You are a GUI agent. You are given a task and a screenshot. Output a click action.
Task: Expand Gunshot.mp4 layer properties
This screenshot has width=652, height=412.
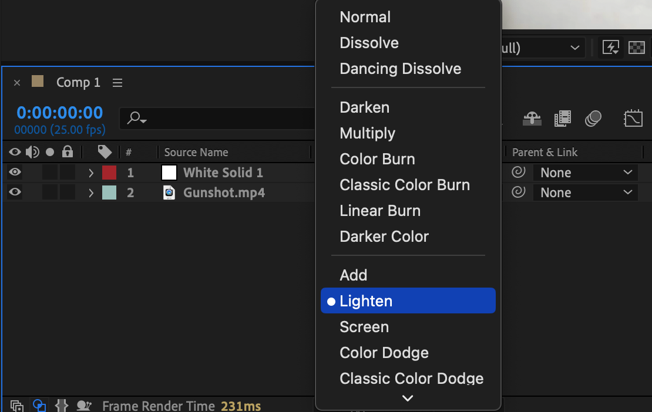coord(91,193)
